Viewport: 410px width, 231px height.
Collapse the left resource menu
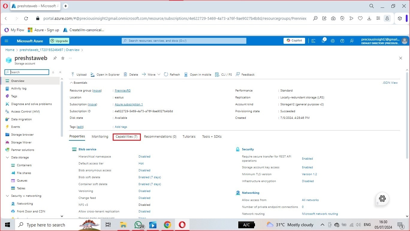coord(60,72)
